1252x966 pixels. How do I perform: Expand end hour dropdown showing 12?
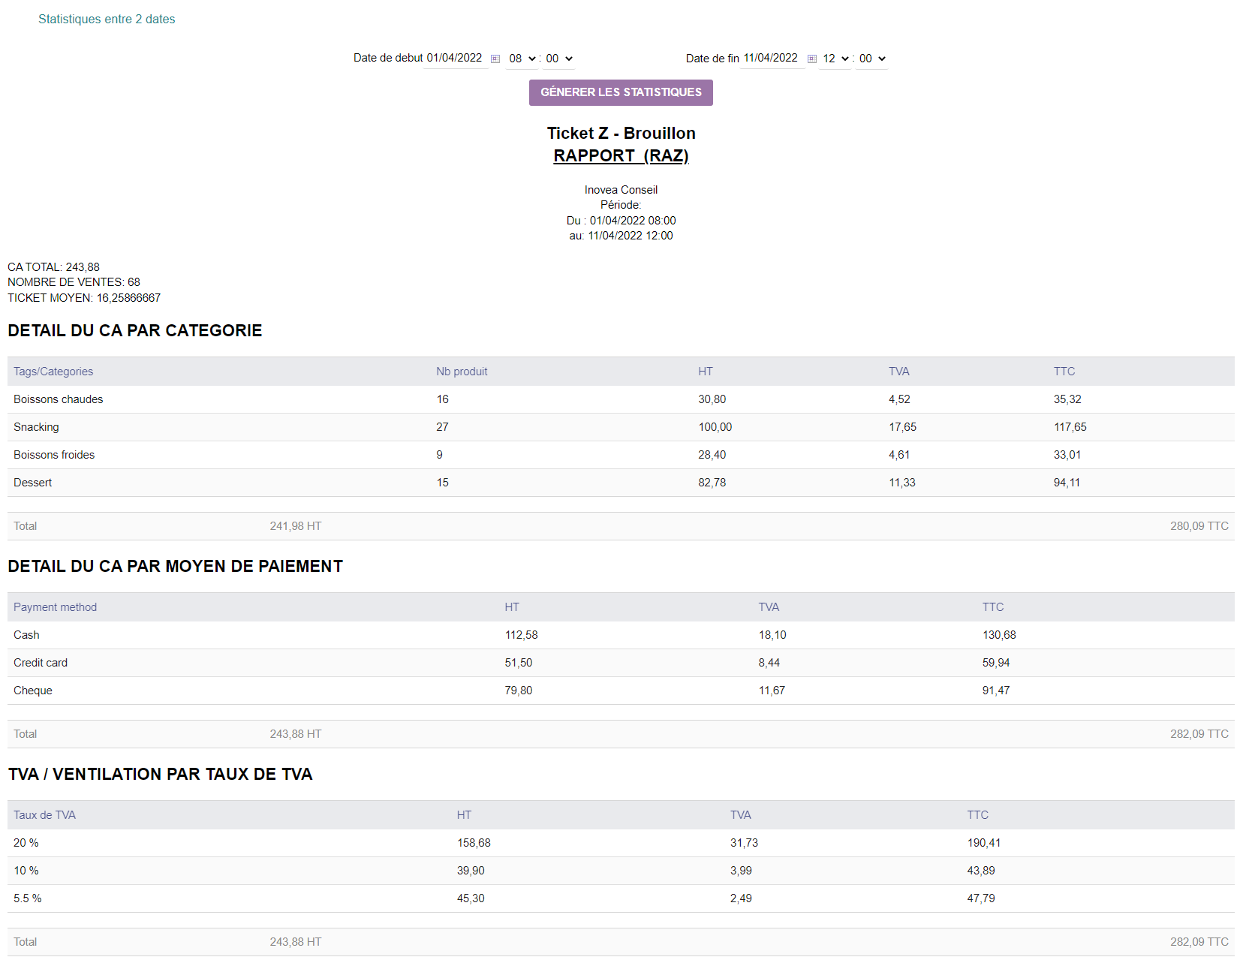coord(835,59)
